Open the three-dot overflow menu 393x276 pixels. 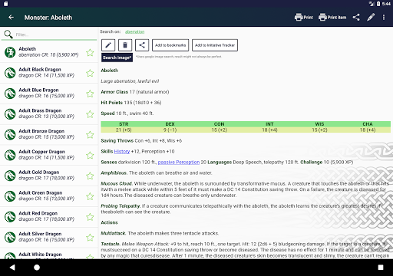[x=384, y=18]
